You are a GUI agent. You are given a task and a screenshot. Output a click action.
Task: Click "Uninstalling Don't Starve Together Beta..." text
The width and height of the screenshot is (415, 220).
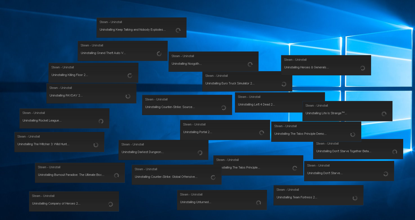tap(344, 151)
